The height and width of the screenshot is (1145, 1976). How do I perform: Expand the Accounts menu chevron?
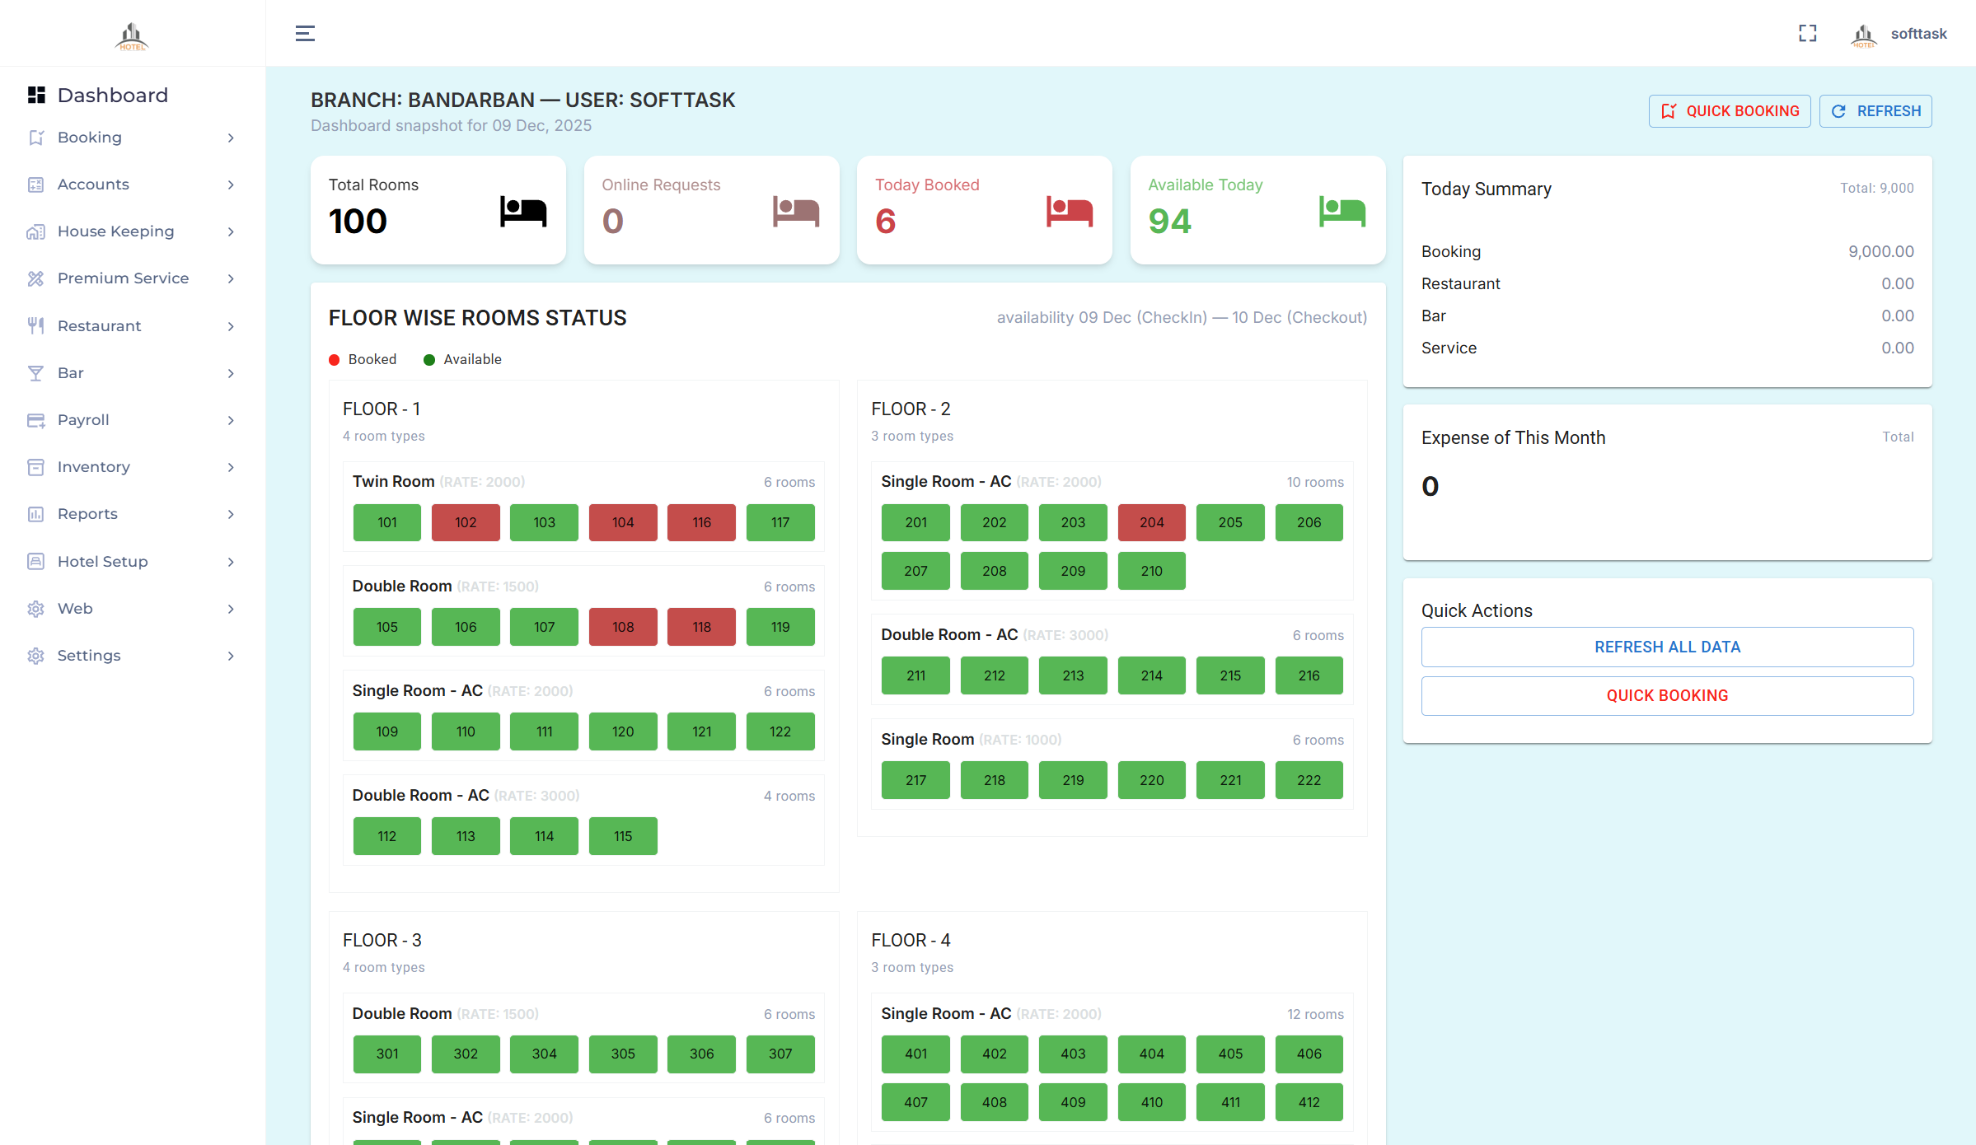click(x=231, y=185)
